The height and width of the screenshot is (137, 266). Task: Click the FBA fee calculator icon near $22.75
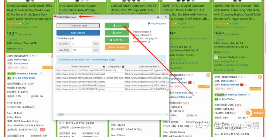coord(235,113)
